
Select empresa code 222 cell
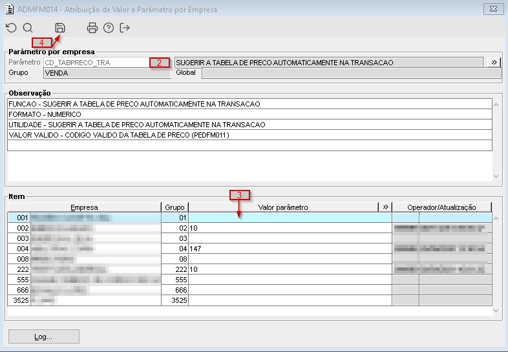pos(19,269)
